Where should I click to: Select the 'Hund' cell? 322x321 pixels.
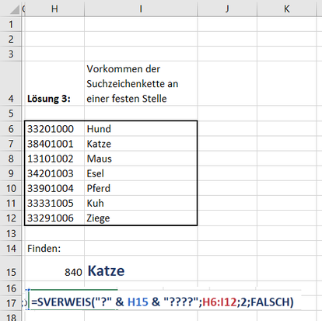141,128
